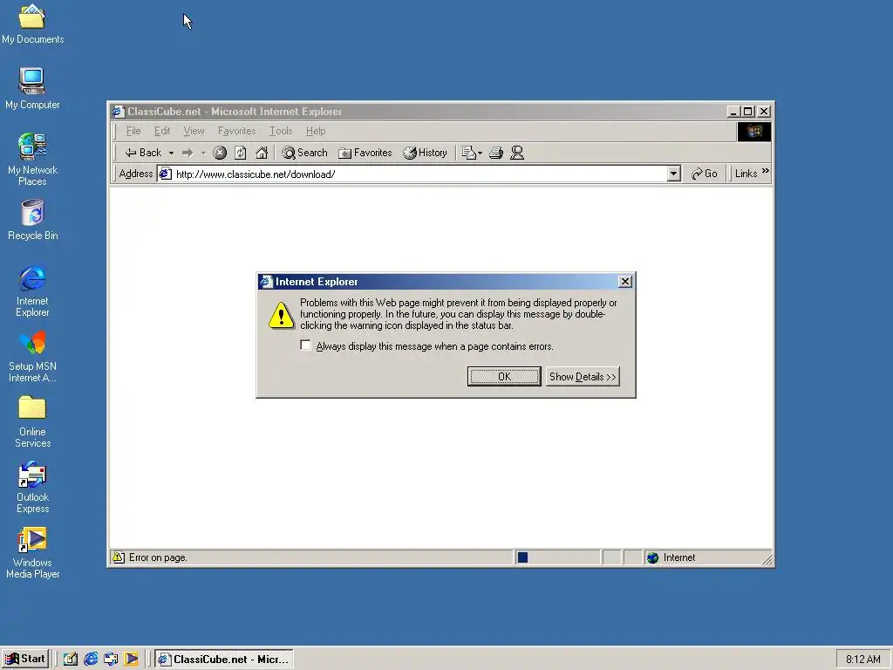Select Online Services folder icon
Viewport: 893px width, 670px height.
point(32,421)
